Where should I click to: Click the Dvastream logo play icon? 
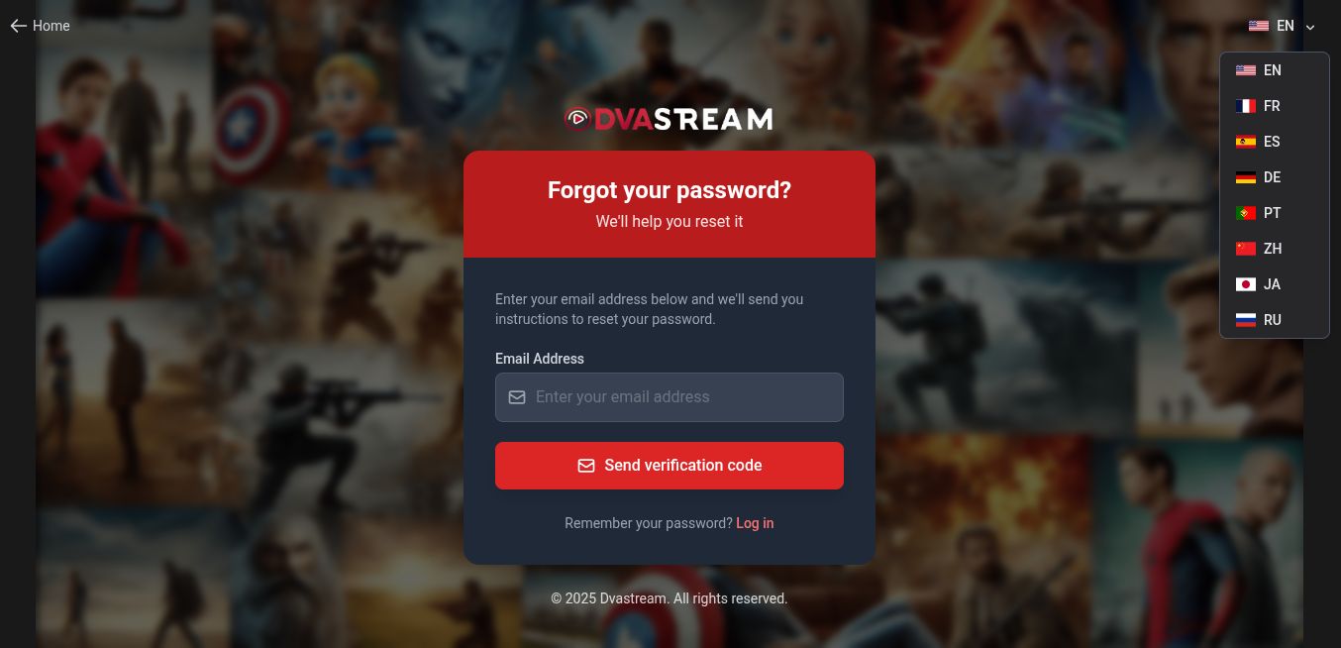click(577, 120)
